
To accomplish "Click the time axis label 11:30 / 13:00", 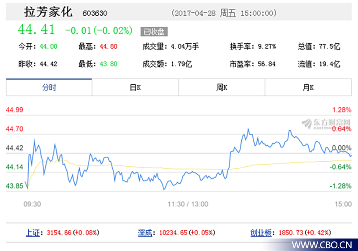I will pyautogui.click(x=188, y=204).
